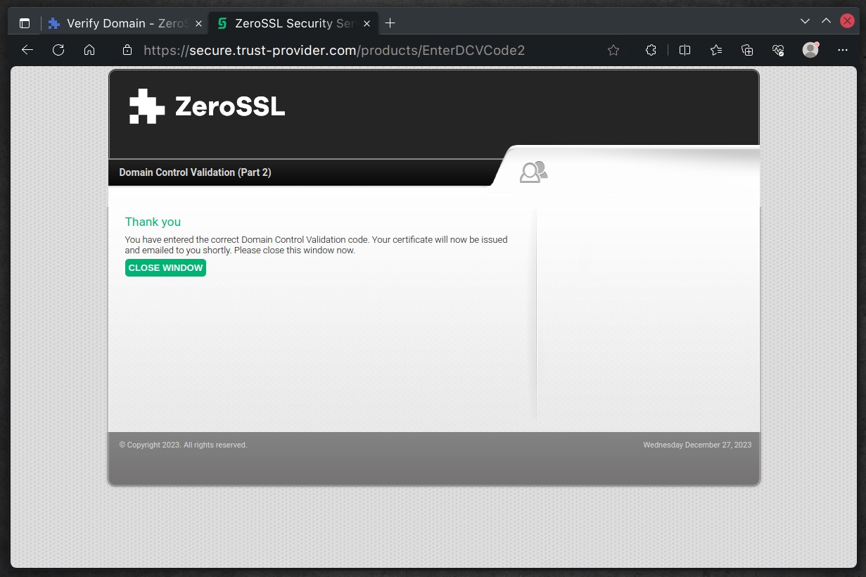Click the CLOSE WINDOW button

coord(165,268)
